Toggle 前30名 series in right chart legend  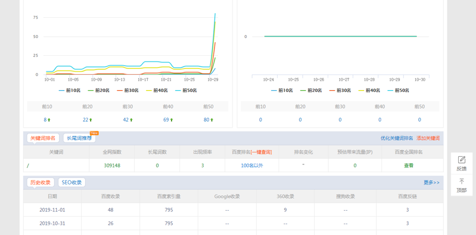(x=340, y=90)
